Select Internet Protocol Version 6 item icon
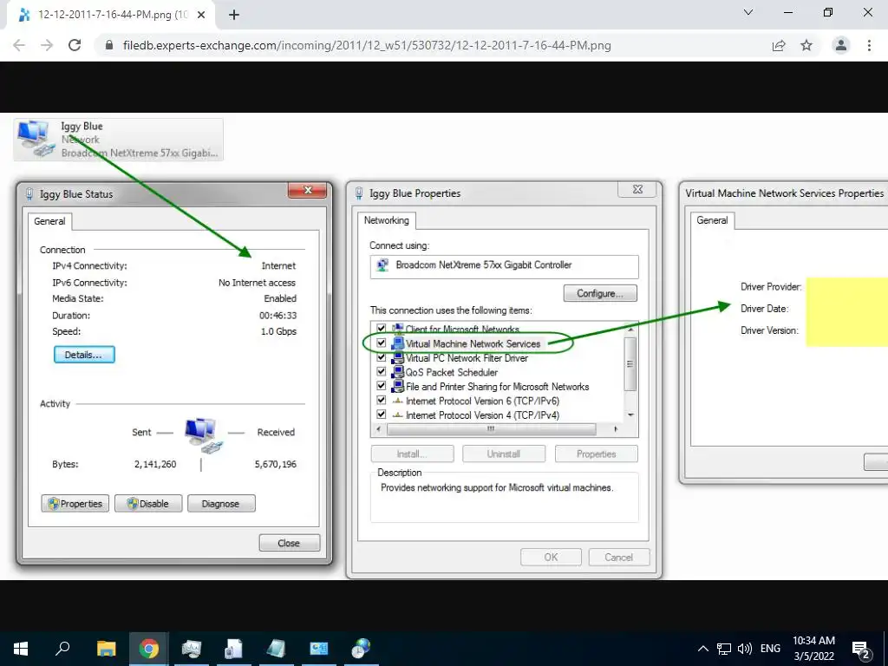Image resolution: width=888 pixels, height=666 pixels. [x=397, y=401]
